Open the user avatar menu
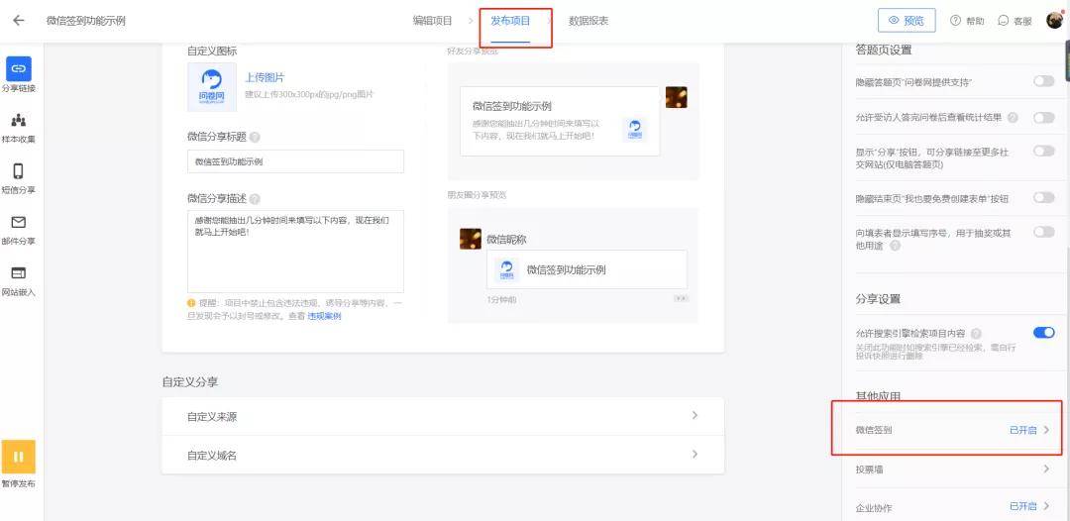 click(x=1054, y=21)
